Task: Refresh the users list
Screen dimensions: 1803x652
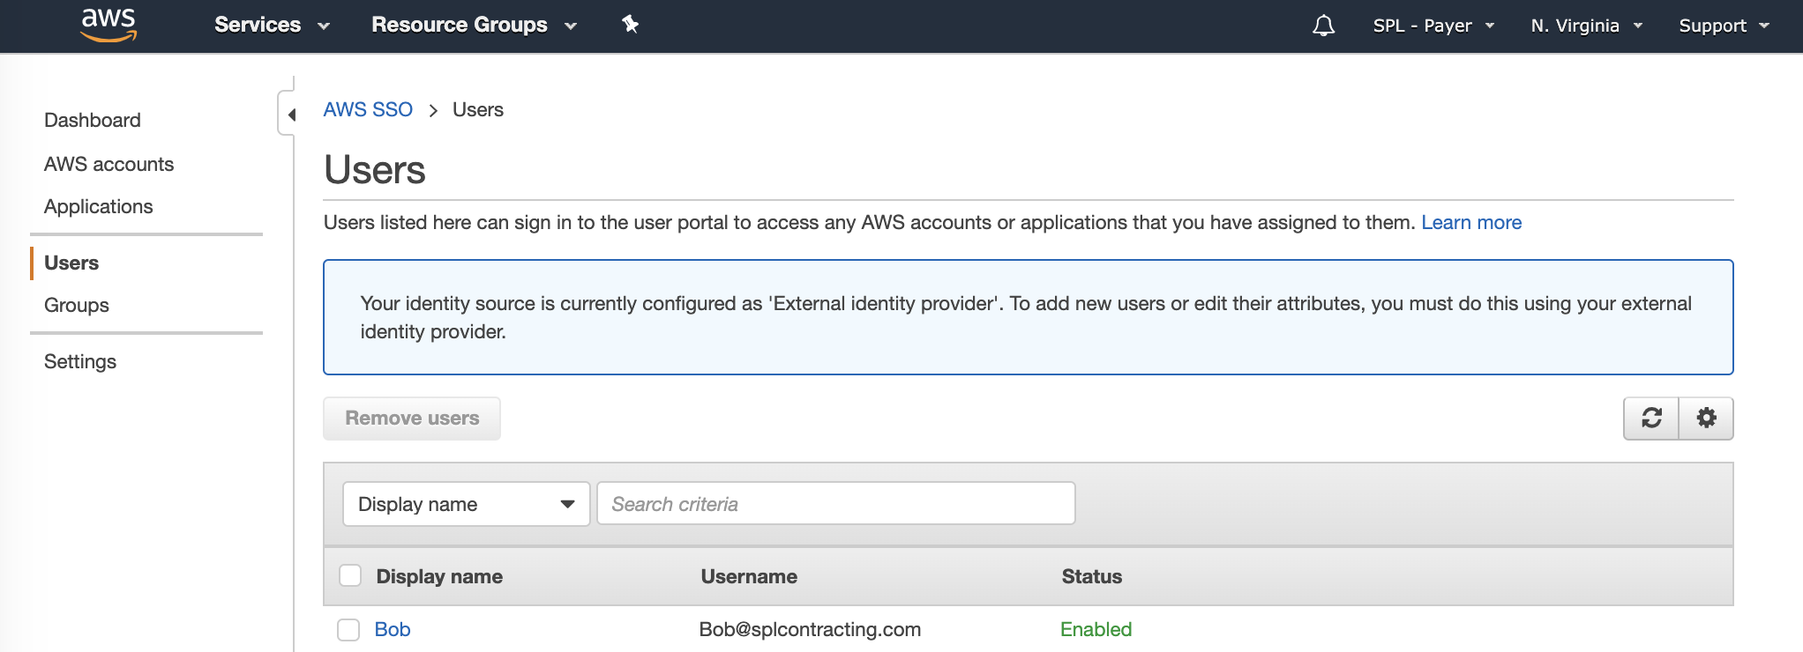Action: tap(1651, 418)
